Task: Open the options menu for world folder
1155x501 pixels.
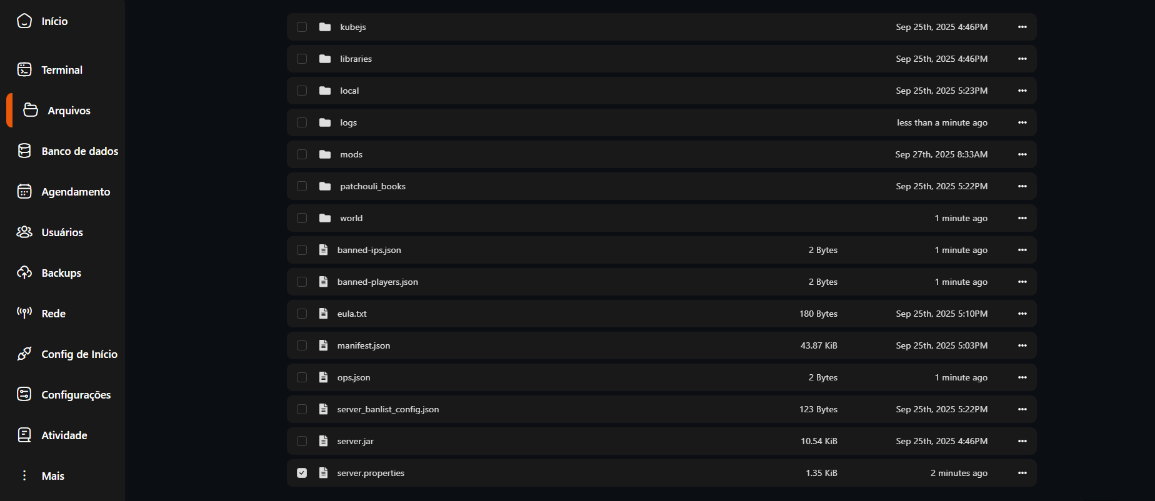Action: click(x=1022, y=218)
